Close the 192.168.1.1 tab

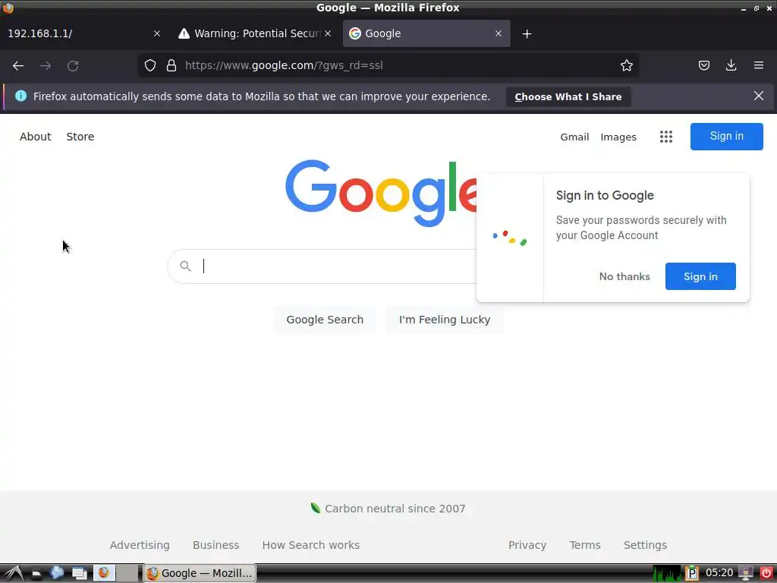point(156,33)
